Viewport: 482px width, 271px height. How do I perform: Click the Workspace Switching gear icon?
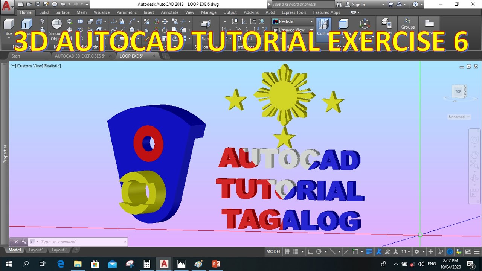coord(417,251)
